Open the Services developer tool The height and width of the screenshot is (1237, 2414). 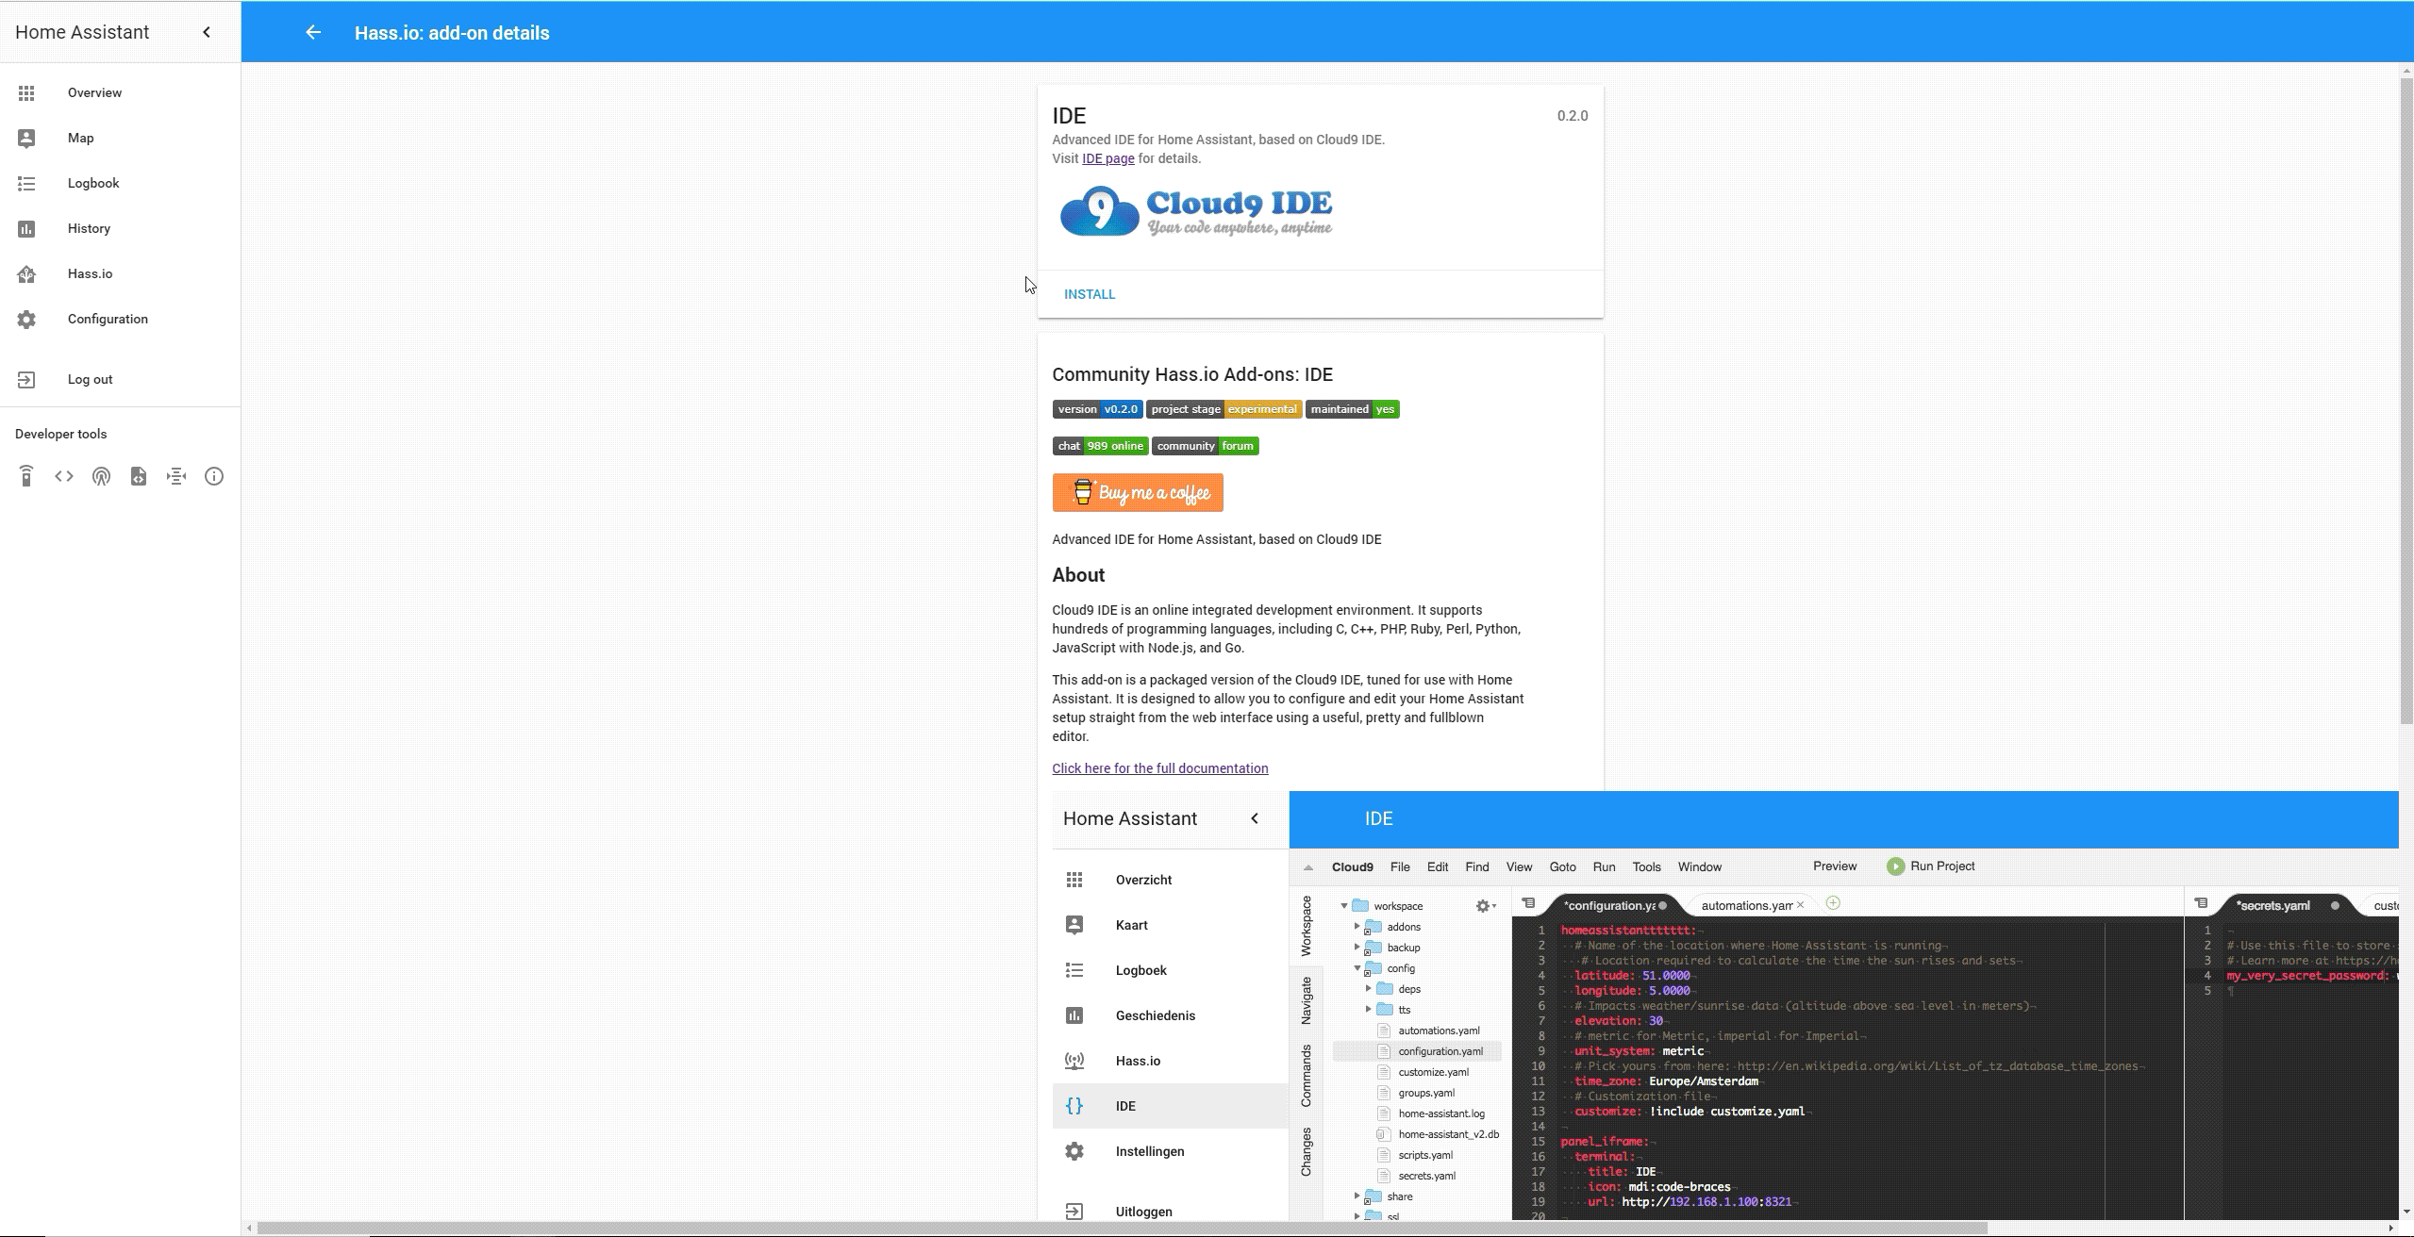point(25,476)
